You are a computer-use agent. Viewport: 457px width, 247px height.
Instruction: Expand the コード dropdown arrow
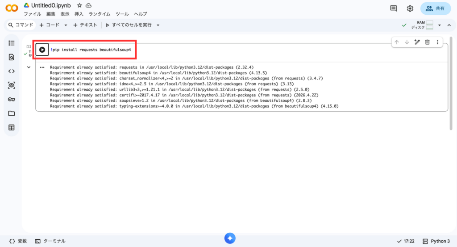(66, 25)
